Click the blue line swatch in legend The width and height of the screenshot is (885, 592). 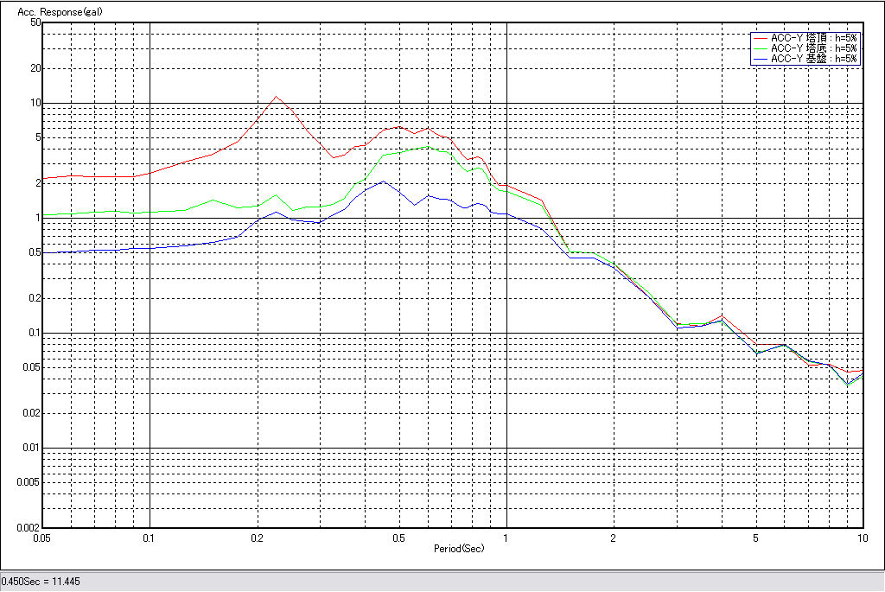pyautogui.click(x=760, y=59)
